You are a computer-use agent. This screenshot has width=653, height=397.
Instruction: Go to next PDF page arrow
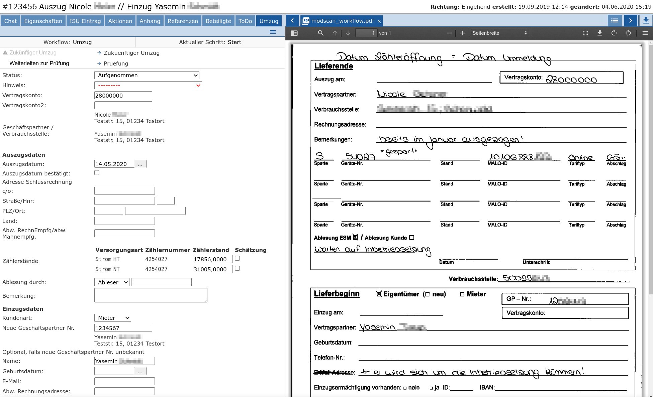(x=348, y=33)
